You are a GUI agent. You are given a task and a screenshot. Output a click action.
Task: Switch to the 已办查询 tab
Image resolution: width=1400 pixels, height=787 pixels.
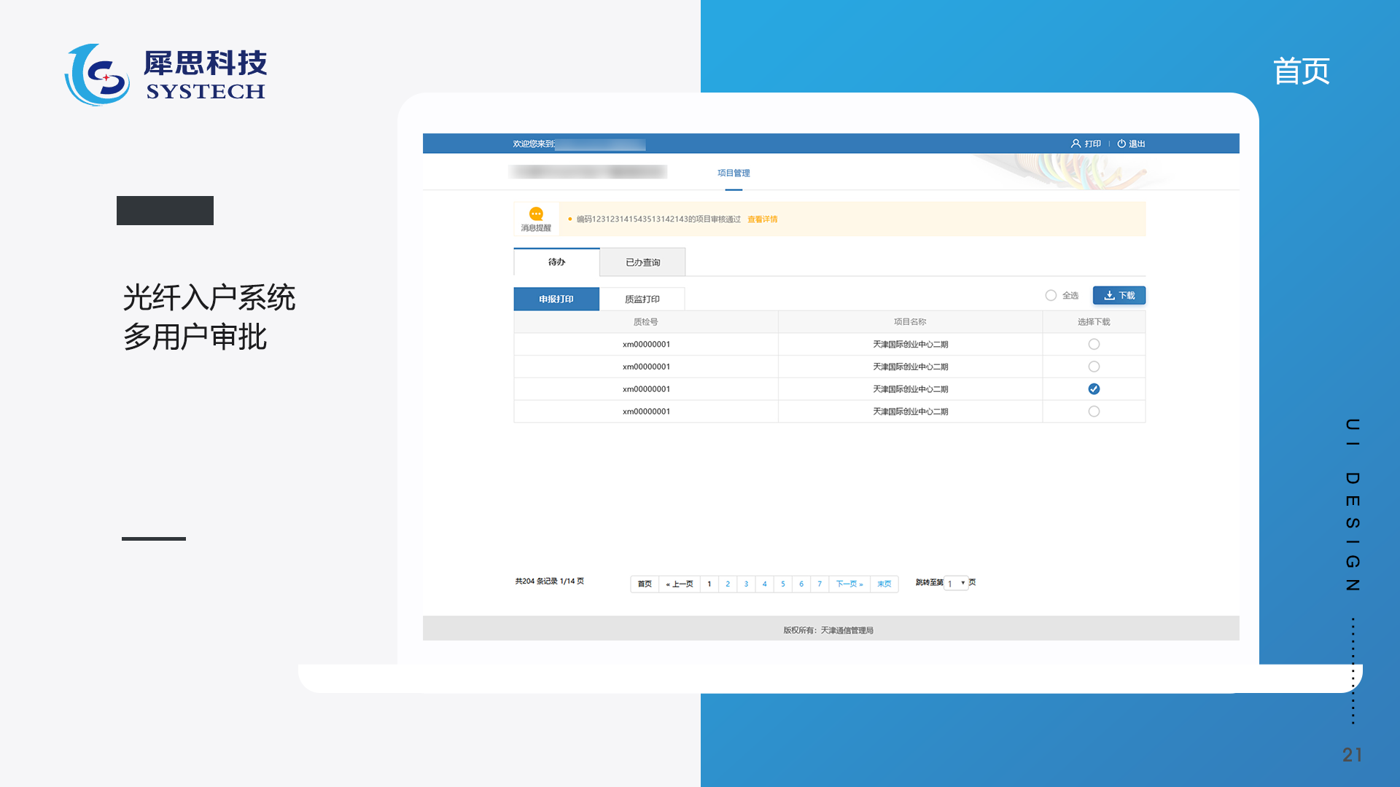click(x=642, y=262)
